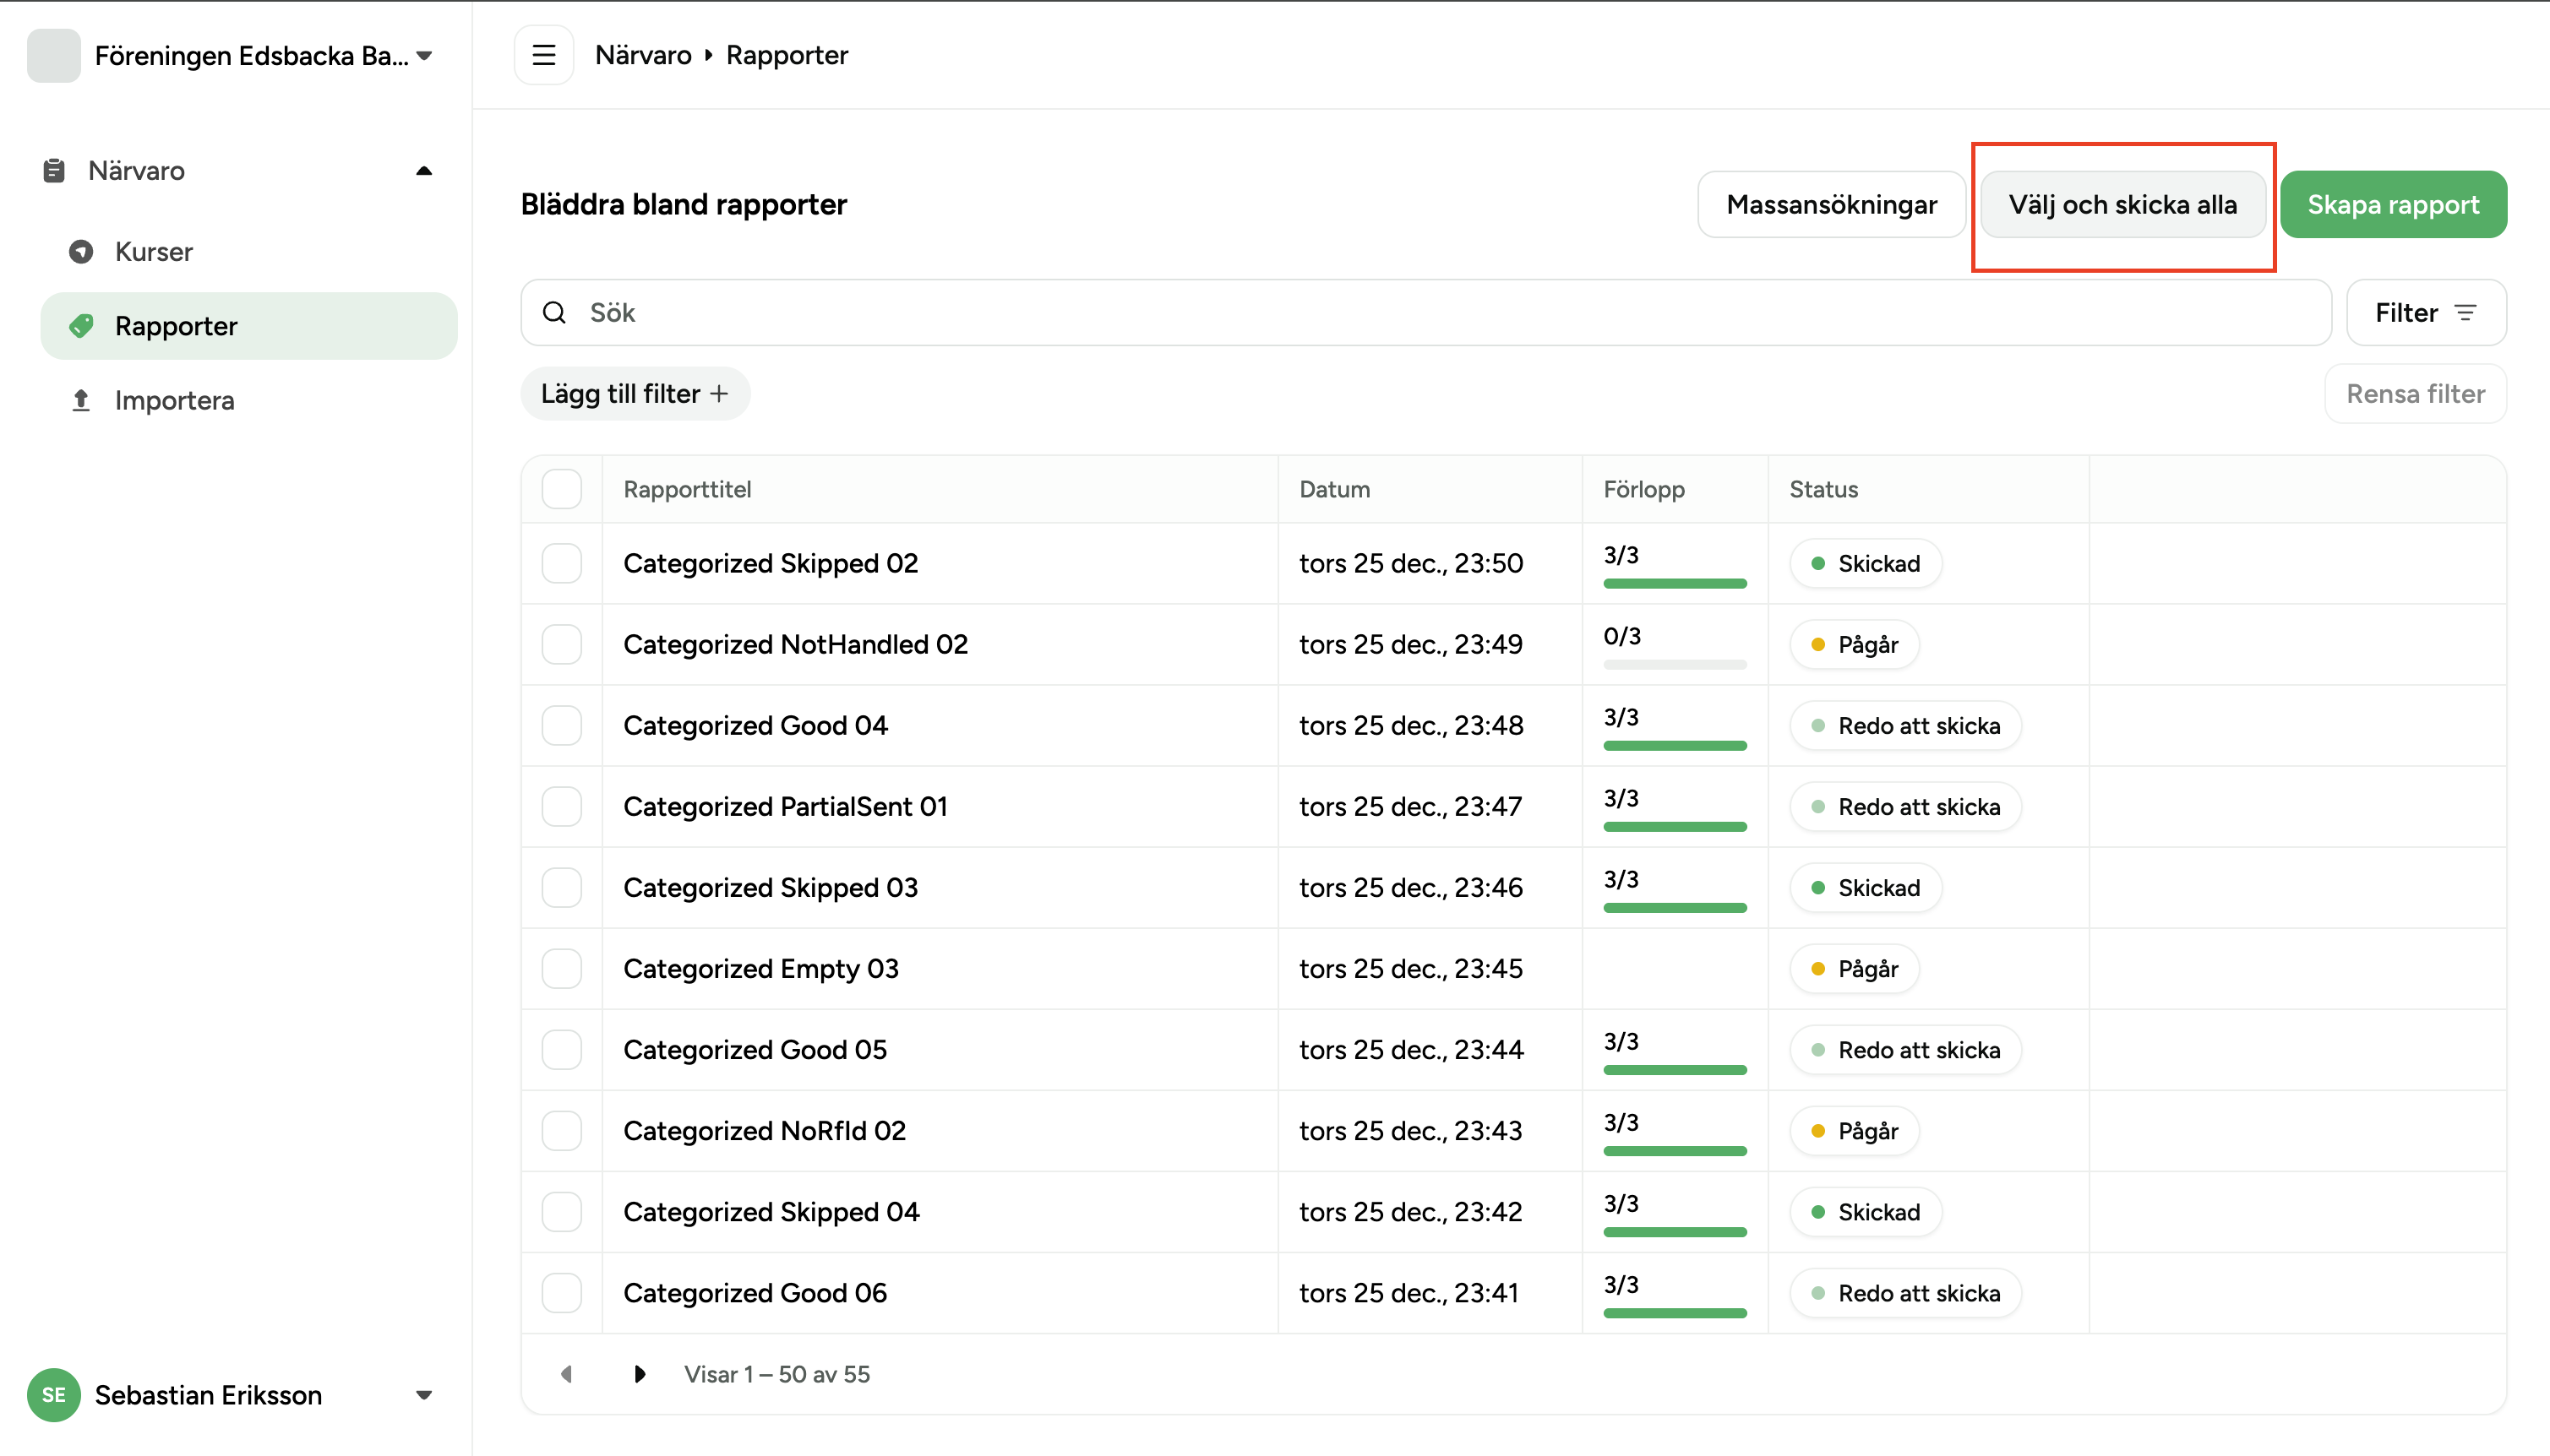Click Visar 1 – 50 av 55 text
The height and width of the screenshot is (1456, 2550).
click(x=776, y=1374)
